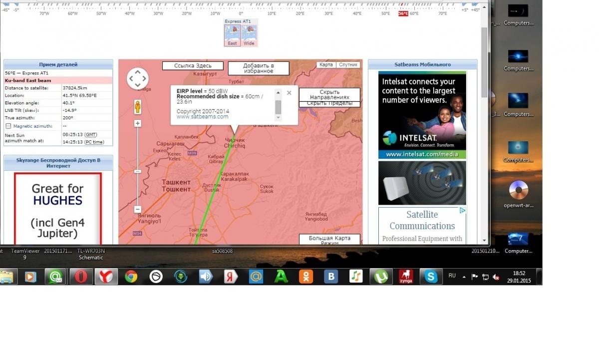The height and width of the screenshot is (337, 599).
Task: Select the Wide beam thumbnail of Express AT1
Action: pyautogui.click(x=249, y=35)
